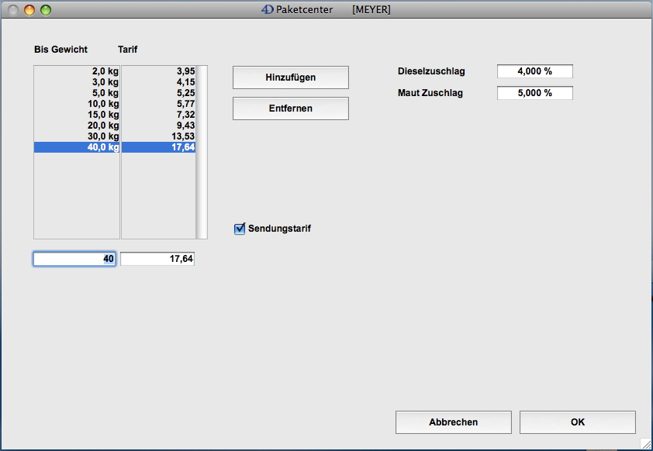Select the 20,0 kg weight row
This screenshot has height=451, width=653.
coord(77,125)
